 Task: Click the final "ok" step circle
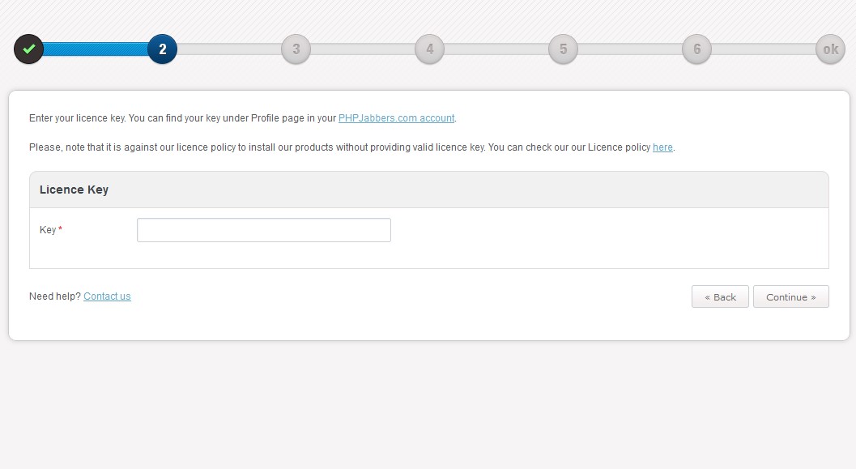[830, 49]
